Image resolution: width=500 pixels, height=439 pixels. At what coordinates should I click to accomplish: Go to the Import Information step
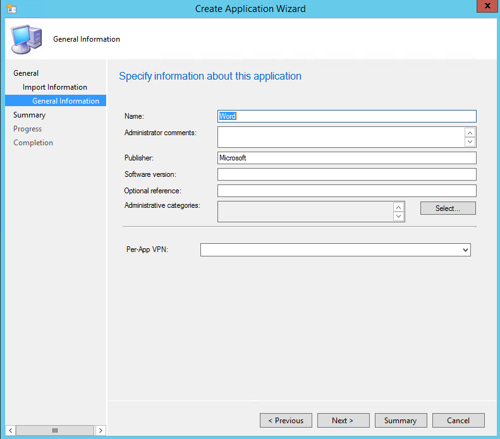55,87
